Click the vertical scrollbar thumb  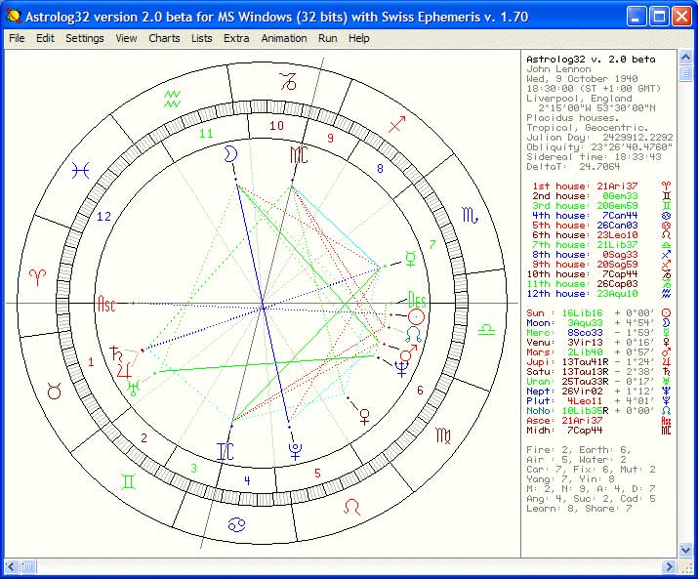[685, 73]
